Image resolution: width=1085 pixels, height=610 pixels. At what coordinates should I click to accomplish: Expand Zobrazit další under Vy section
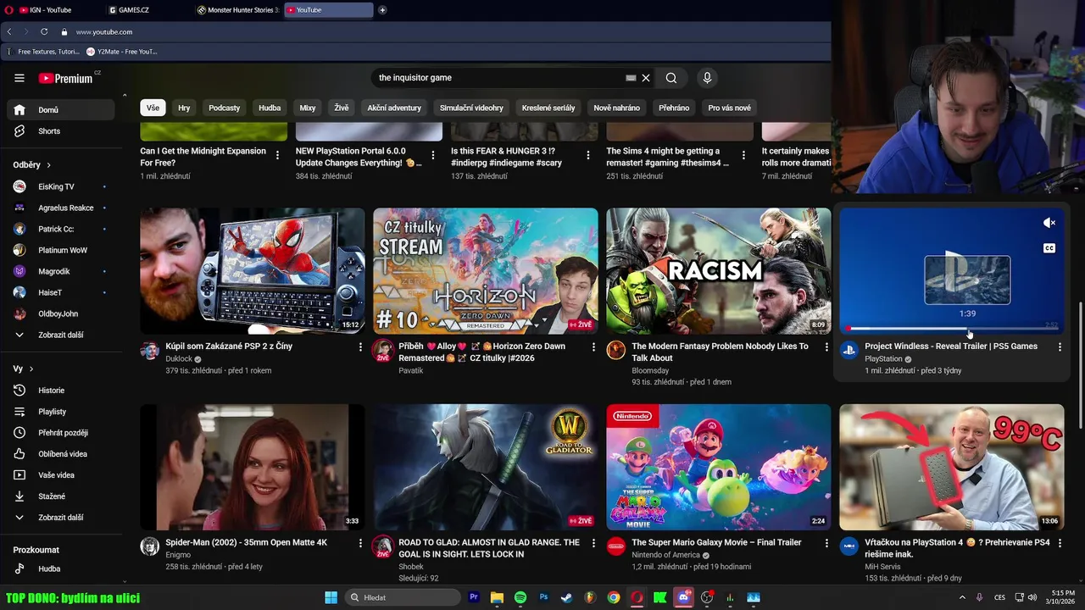point(60,518)
